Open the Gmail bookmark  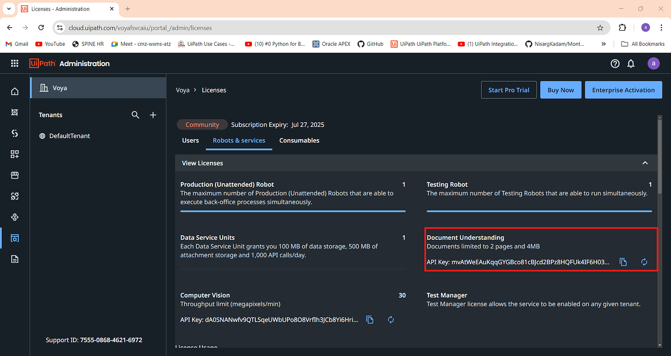coord(17,44)
